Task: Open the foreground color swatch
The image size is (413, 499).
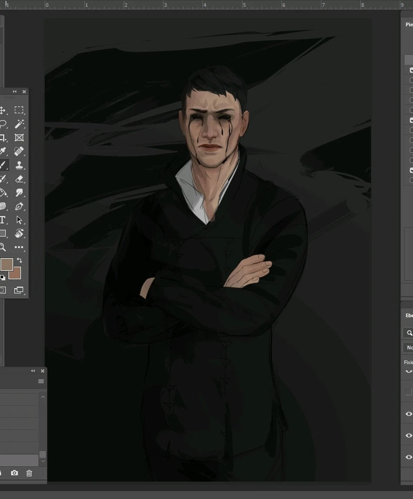Action: (6, 264)
